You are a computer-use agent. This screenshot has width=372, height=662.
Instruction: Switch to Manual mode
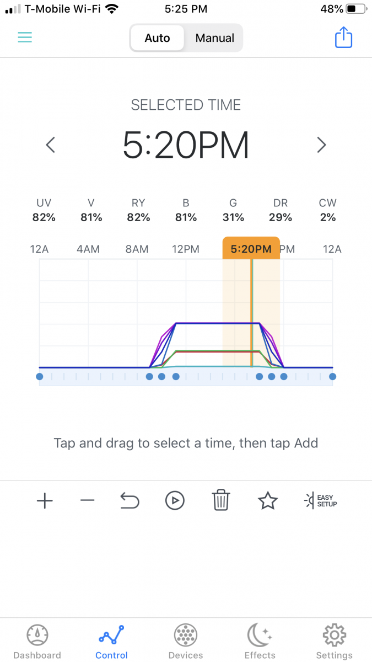click(x=215, y=38)
